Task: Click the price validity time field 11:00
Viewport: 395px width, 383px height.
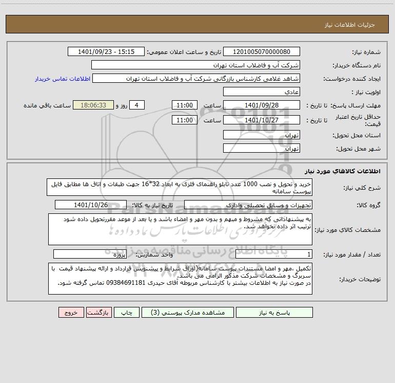Action: [x=184, y=120]
